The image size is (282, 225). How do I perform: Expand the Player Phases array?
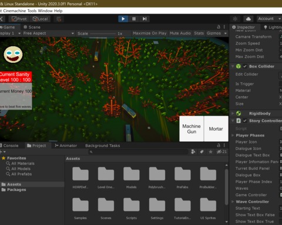(x=233, y=135)
